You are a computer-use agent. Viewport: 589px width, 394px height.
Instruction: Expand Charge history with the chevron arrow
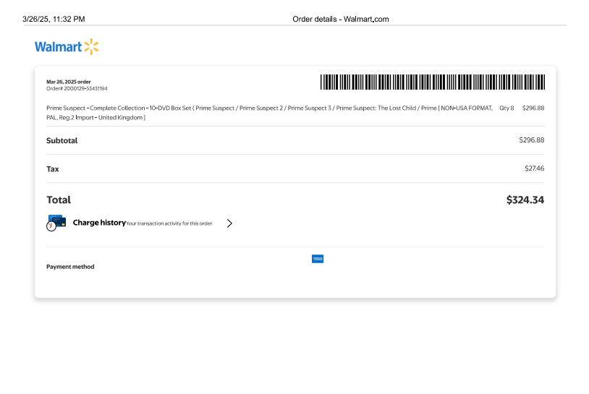[x=229, y=223]
